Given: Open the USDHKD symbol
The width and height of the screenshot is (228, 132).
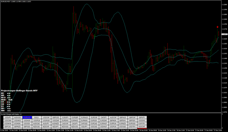Looking at the screenshot, I should point(18,121).
